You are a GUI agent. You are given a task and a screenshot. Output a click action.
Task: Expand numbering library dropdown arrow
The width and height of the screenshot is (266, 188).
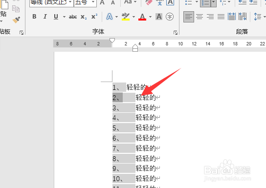point(214,3)
